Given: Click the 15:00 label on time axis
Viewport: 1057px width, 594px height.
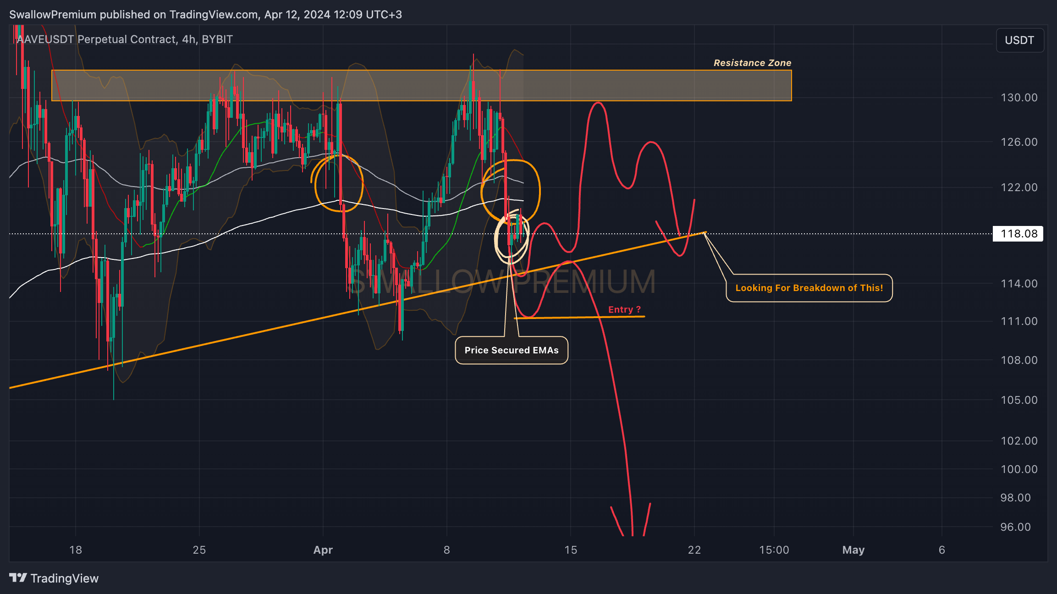Looking at the screenshot, I should point(774,550).
